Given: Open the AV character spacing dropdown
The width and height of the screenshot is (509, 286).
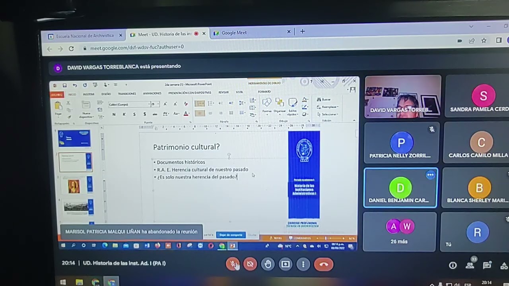Looking at the screenshot, I should [x=166, y=114].
